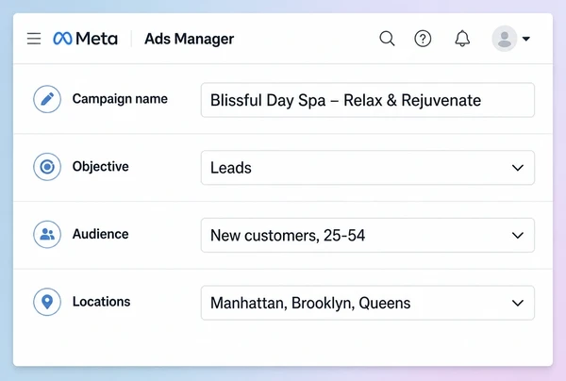Expand the Audience field's chevron arrow
Viewport: 566px width, 381px height.
tap(518, 235)
